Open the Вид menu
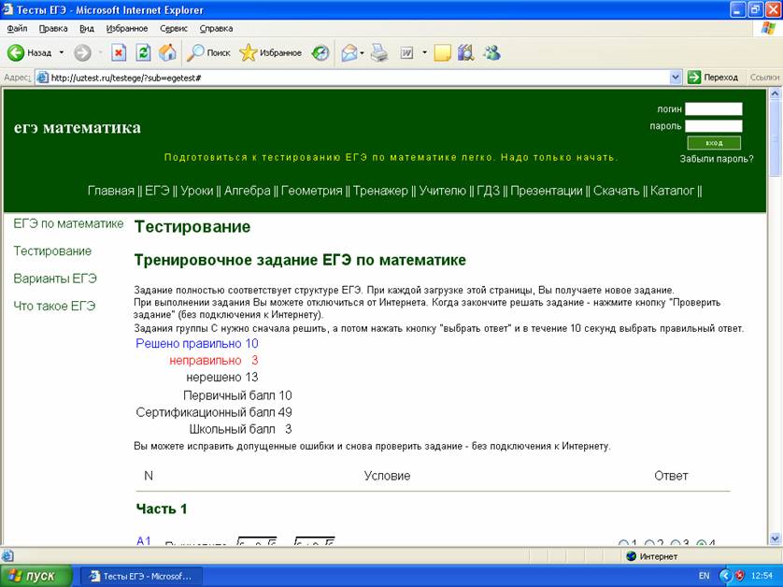 (x=87, y=28)
